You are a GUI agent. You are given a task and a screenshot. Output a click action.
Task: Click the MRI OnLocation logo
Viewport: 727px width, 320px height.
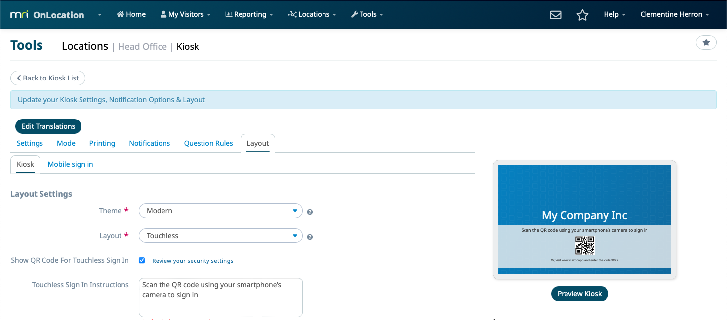coord(47,15)
